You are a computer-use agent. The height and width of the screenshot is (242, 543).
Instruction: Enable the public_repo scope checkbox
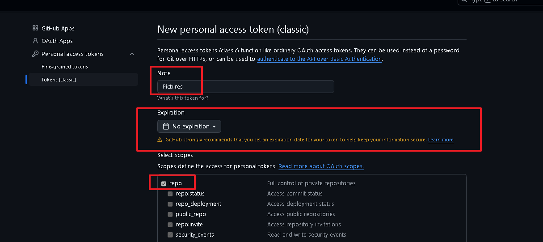click(x=170, y=214)
